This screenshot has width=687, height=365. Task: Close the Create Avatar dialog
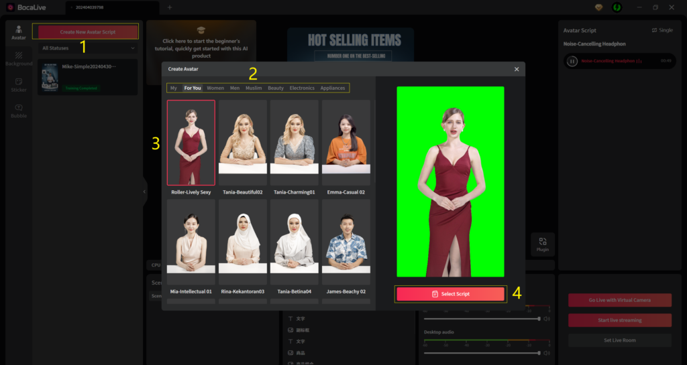point(517,69)
